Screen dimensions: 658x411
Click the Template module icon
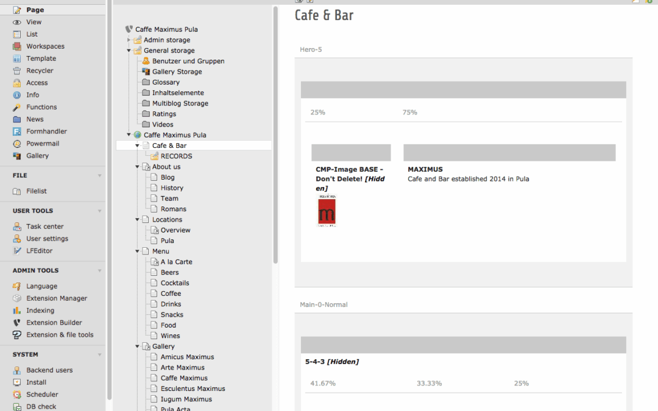[x=17, y=58]
